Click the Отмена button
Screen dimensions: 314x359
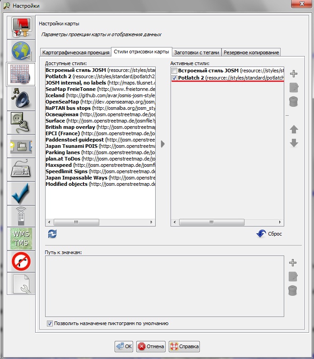[x=151, y=346]
